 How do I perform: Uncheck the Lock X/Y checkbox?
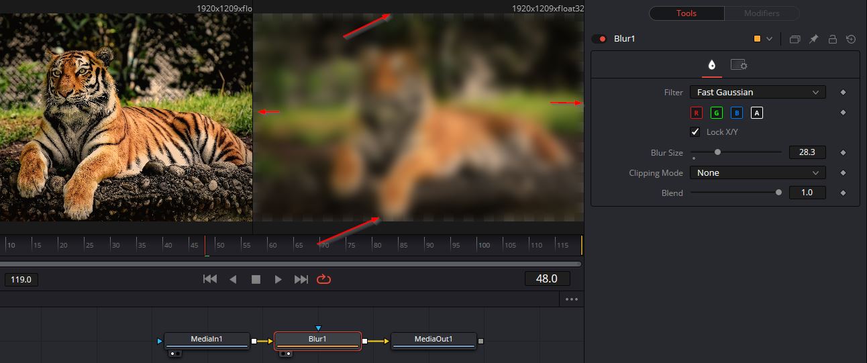coord(695,132)
